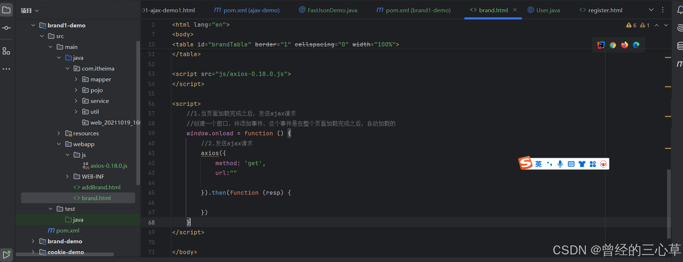The width and height of the screenshot is (683, 262).
Task: Select cookie-demo module in tree
Action: [62, 252]
